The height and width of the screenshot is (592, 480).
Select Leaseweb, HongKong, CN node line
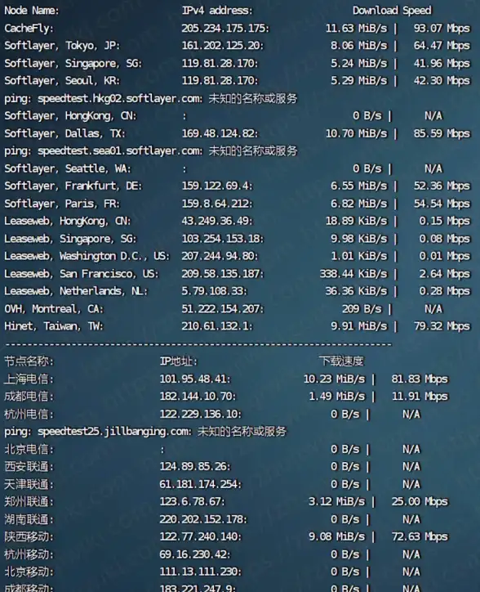tap(238, 221)
